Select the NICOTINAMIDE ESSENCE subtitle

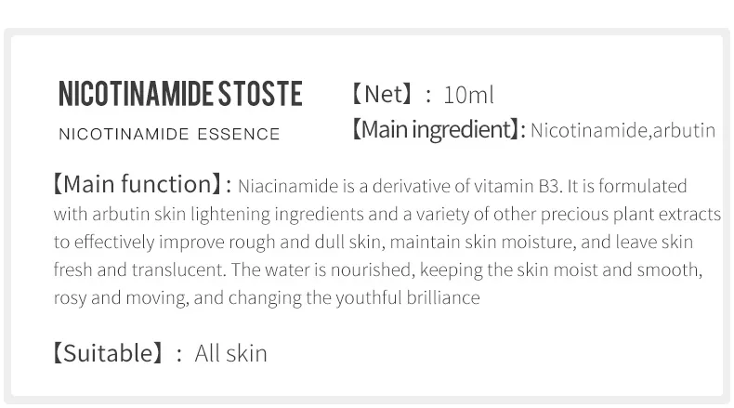(x=169, y=134)
